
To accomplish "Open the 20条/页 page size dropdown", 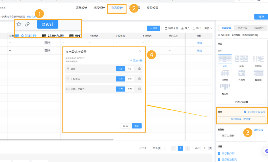I will click(158, 148).
